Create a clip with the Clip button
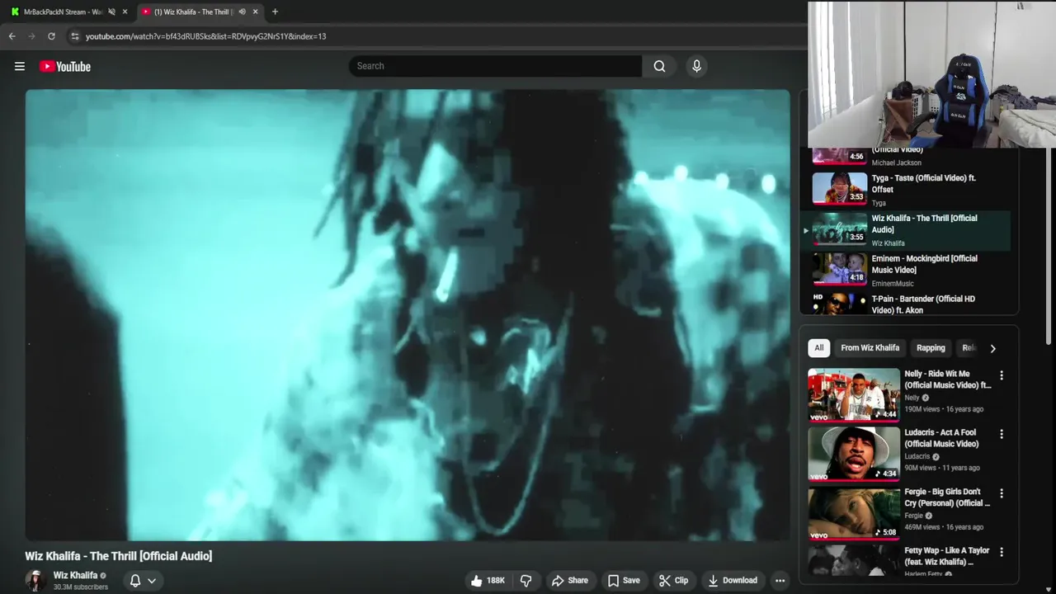The width and height of the screenshot is (1056, 594). (673, 581)
